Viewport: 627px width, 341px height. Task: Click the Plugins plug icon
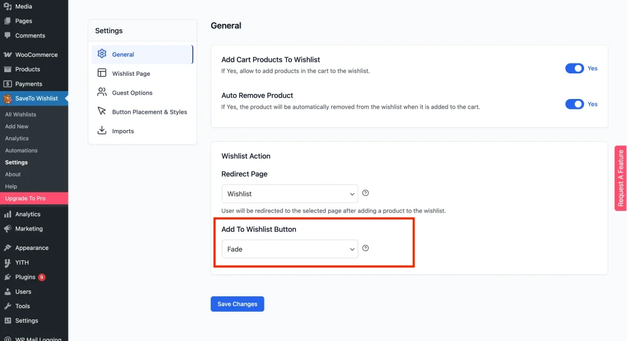(x=7, y=277)
